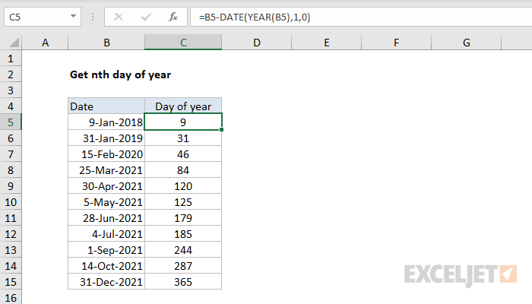
Task: Open the Insert Function fx dialog
Action: (173, 17)
